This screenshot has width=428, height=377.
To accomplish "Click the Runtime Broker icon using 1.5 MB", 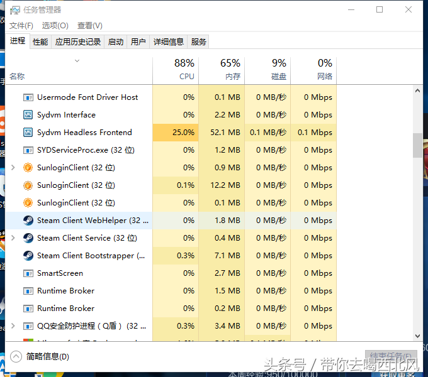I will 28,291.
